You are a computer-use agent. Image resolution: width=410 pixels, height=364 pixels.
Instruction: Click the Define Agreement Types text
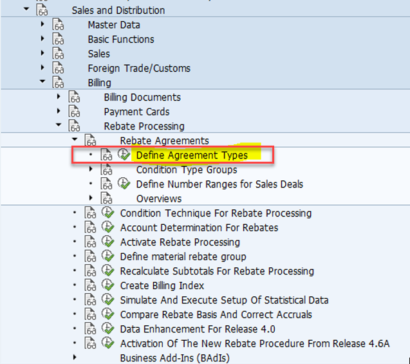[x=192, y=155]
